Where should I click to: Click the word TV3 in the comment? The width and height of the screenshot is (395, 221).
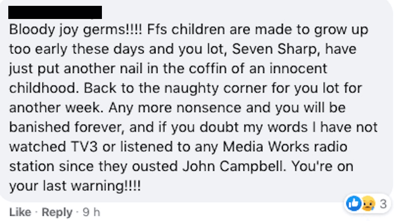84,147
